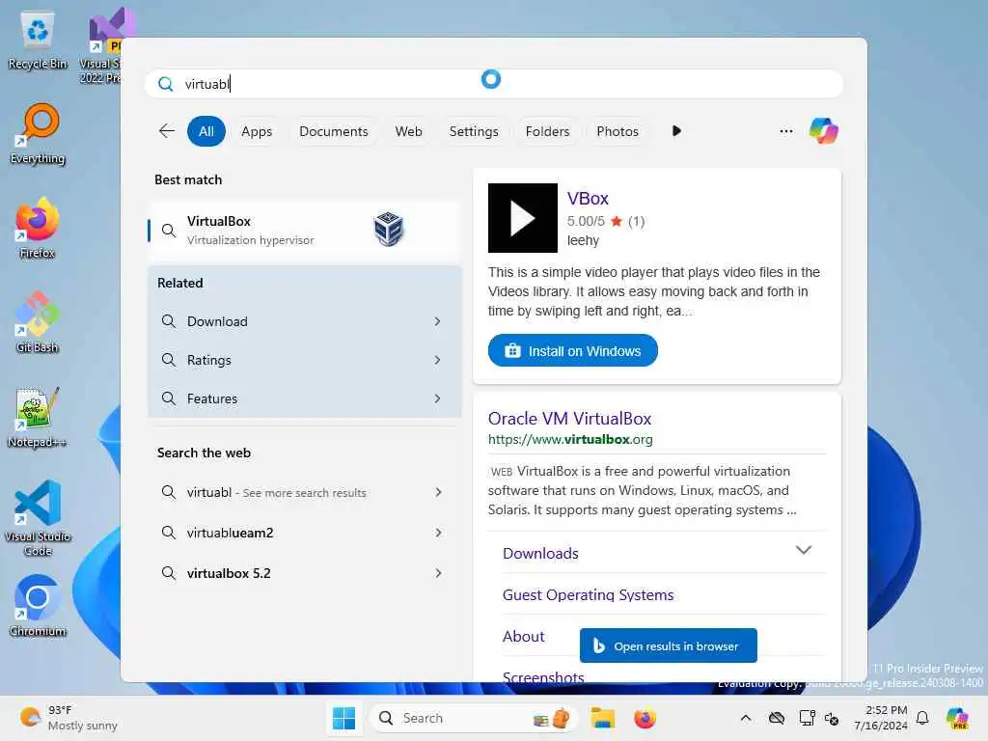This screenshot has width=988, height=741.
Task: Expand the 'virtuabl' web search arrow
Action: coord(438,492)
